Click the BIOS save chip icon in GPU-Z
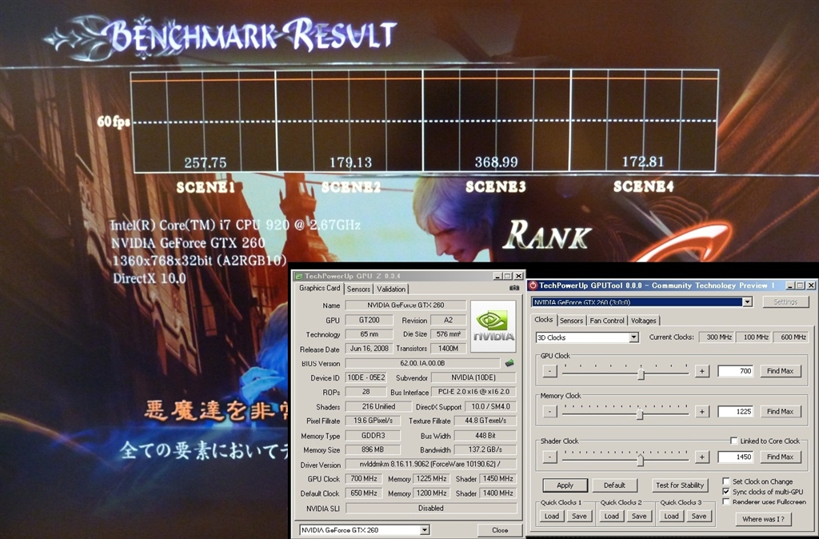The width and height of the screenshot is (819, 539). (x=509, y=363)
